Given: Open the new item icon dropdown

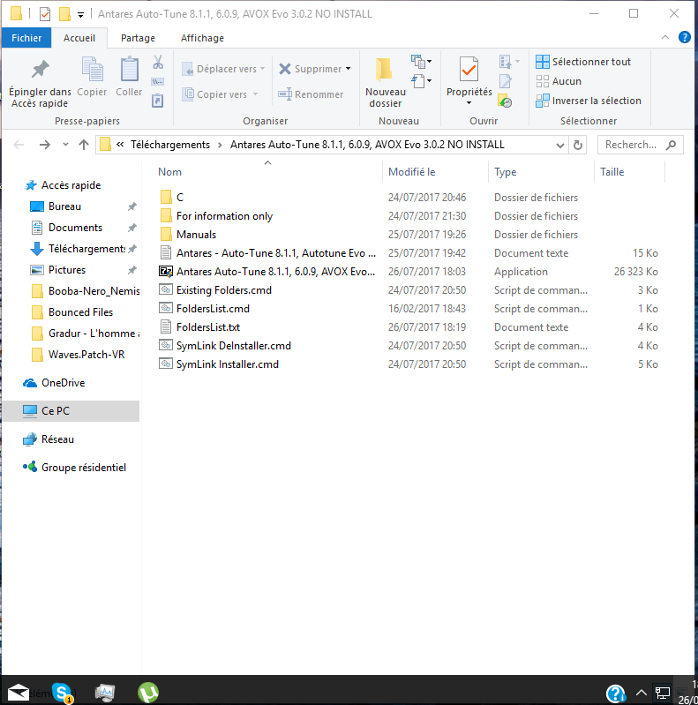Looking at the screenshot, I should (x=422, y=61).
